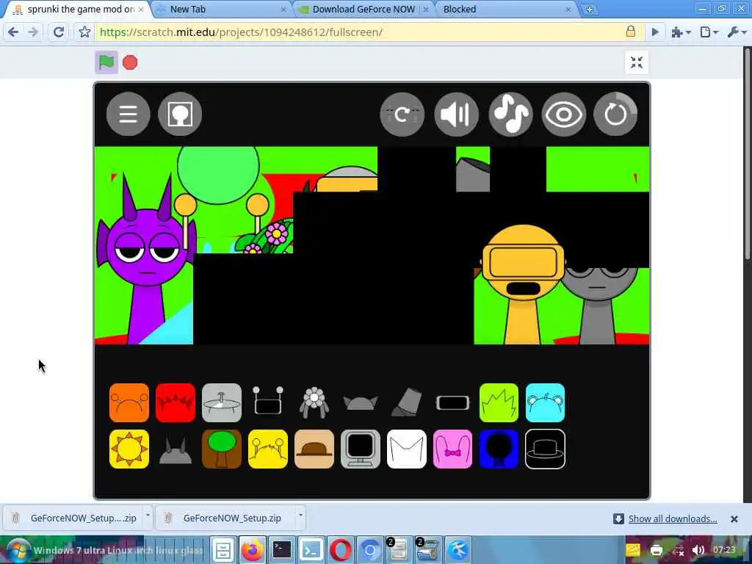
Task: Open GeForceNOW_Setup.zip download item
Action: [x=225, y=518]
